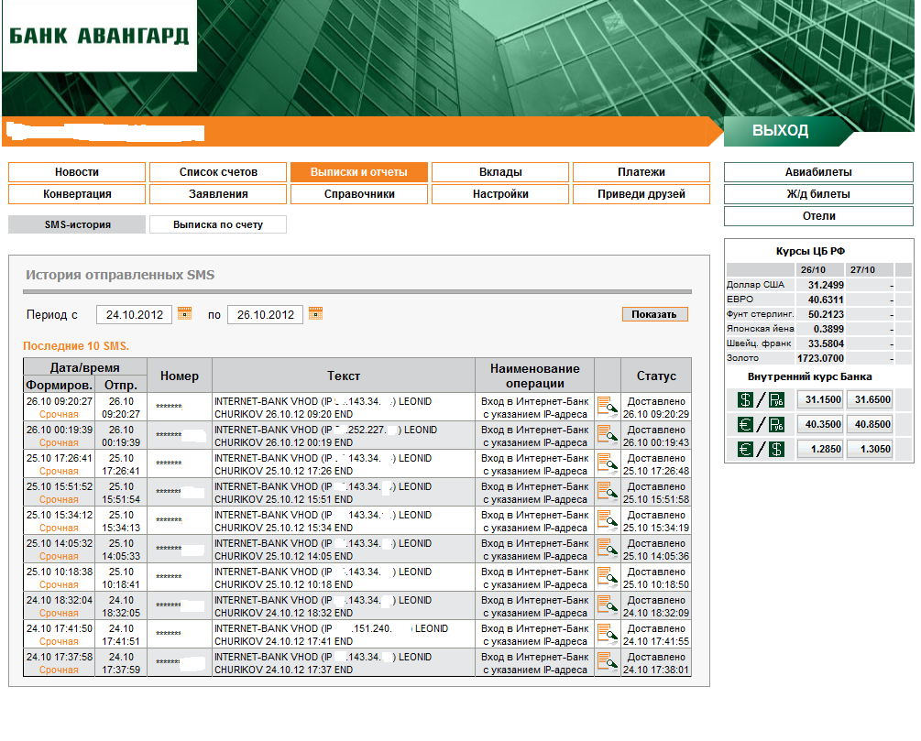Select the SMS-история tab

tap(77, 224)
